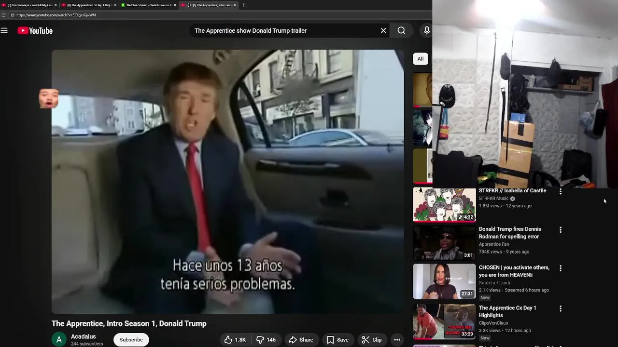
Task: Run search with the magnifier icon
Action: (401, 31)
